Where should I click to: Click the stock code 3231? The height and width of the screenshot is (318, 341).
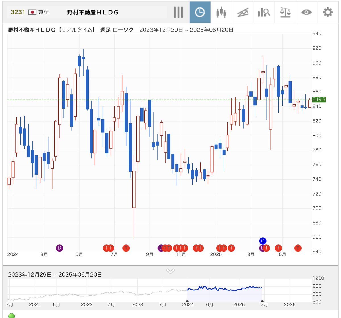point(18,12)
